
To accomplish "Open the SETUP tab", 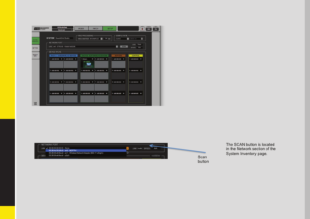I will click(x=110, y=29).
